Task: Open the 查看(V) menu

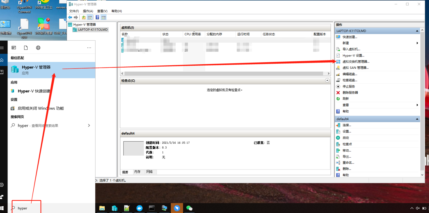Action: [x=102, y=11]
